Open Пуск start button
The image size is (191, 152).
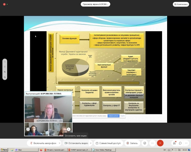[4, 150]
